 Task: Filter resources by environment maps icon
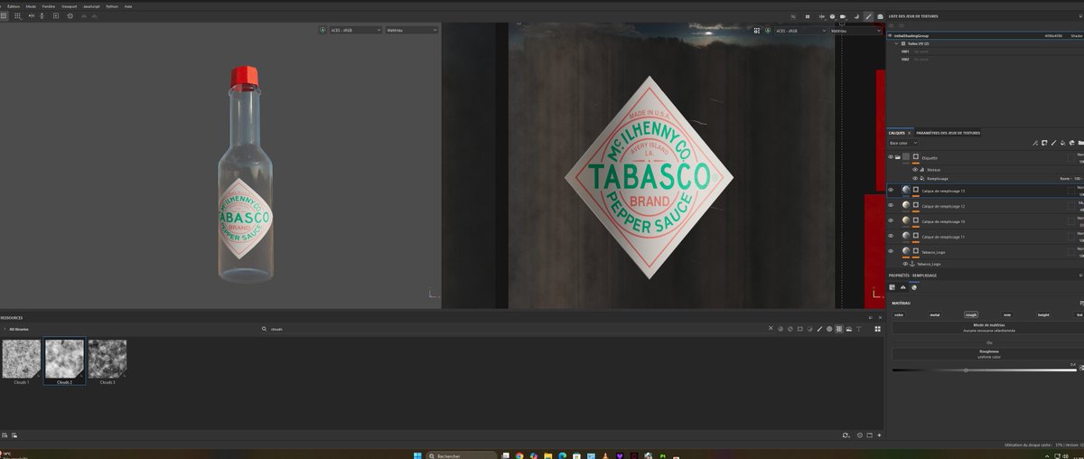850,329
